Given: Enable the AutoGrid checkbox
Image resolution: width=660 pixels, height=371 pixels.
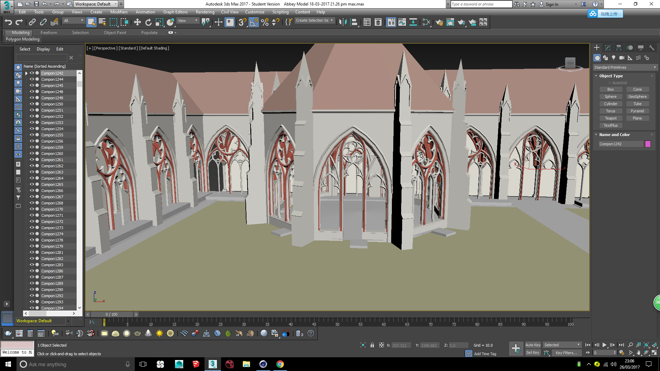Looking at the screenshot, I should [x=610, y=83].
